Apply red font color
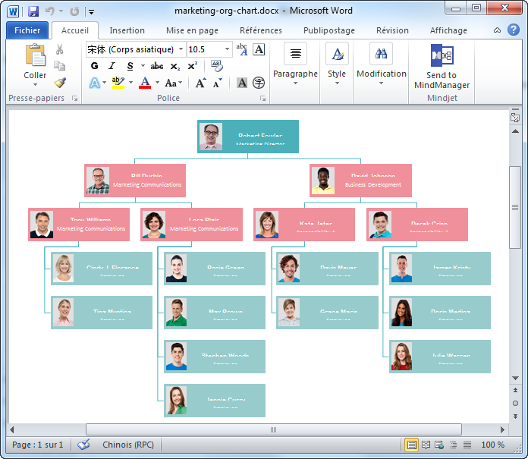Viewport: 528px width, 459px height. 145,83
